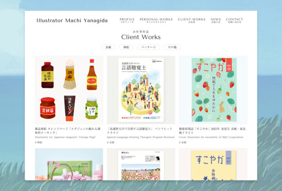Open the 言語聴覚士 brochure cover thumbnail

(x=141, y=90)
